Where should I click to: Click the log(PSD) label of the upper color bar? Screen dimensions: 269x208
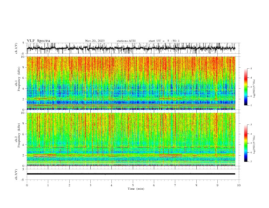[254, 89]
